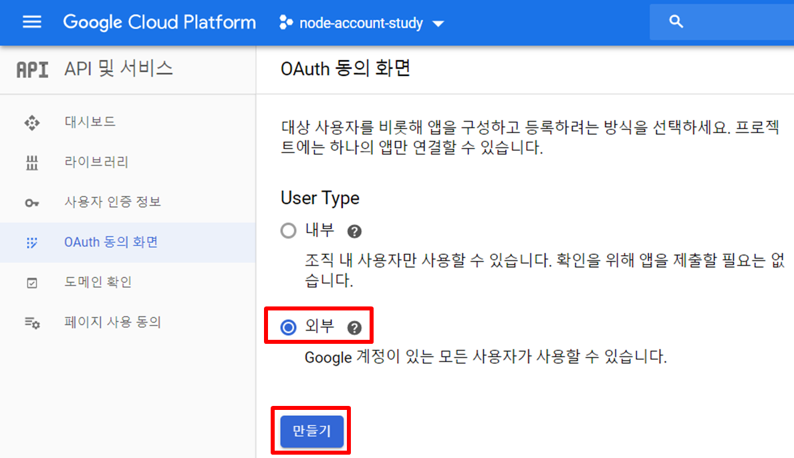Image resolution: width=794 pixels, height=458 pixels.
Task: Click the key icon for credentials
Action: pyautogui.click(x=32, y=203)
